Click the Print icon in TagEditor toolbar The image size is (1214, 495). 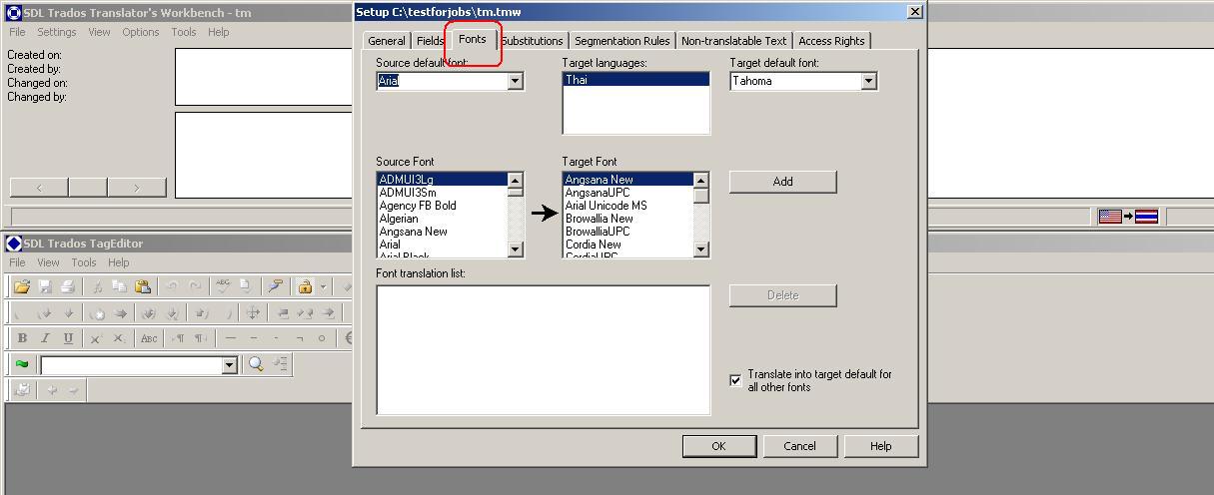[x=68, y=286]
